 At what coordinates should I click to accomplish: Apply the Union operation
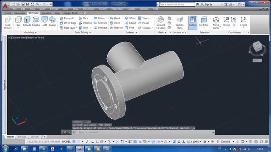pos(99,18)
